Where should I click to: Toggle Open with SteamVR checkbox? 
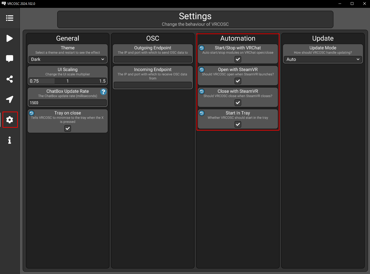(x=238, y=81)
